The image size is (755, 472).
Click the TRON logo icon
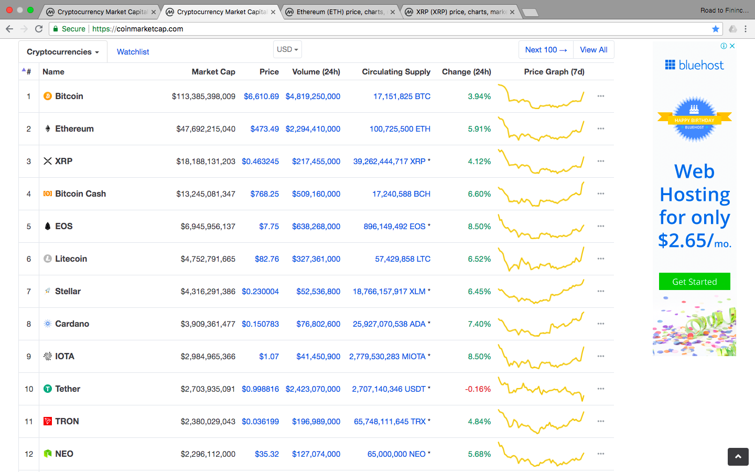pos(48,421)
